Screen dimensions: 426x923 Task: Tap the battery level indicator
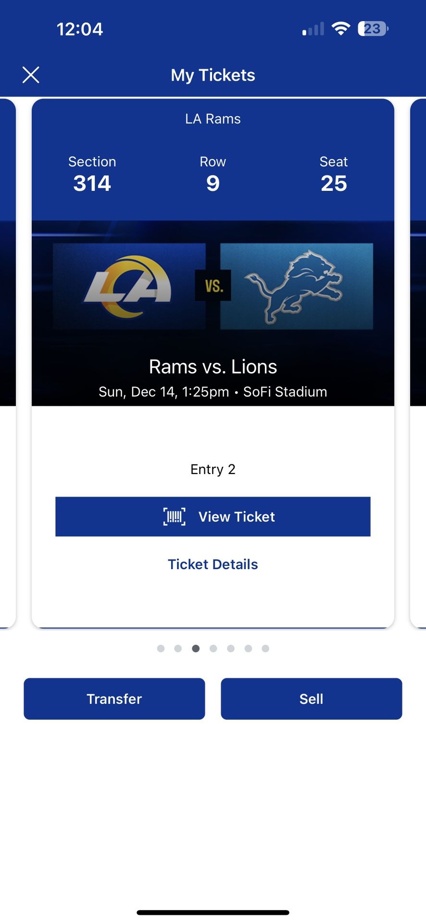pyautogui.click(x=373, y=29)
